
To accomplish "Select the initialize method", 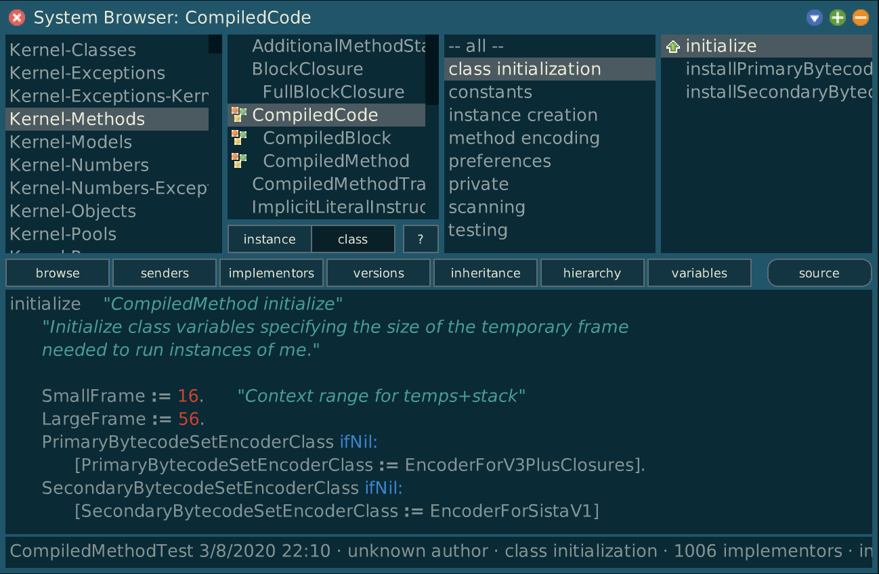I will coord(767,46).
